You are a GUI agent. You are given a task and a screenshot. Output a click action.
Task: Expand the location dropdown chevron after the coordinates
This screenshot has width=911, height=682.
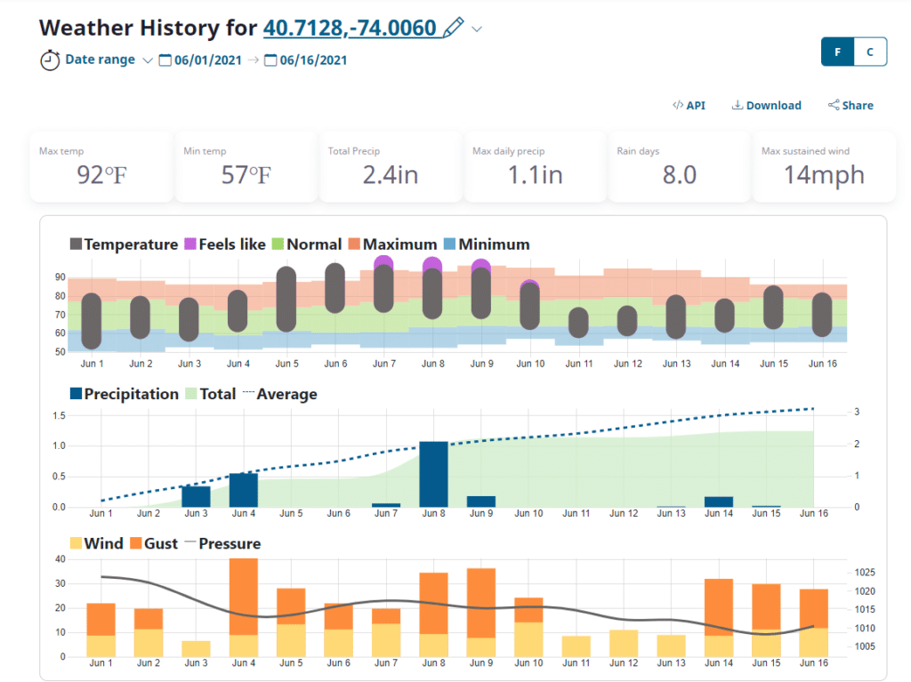pyautogui.click(x=477, y=29)
